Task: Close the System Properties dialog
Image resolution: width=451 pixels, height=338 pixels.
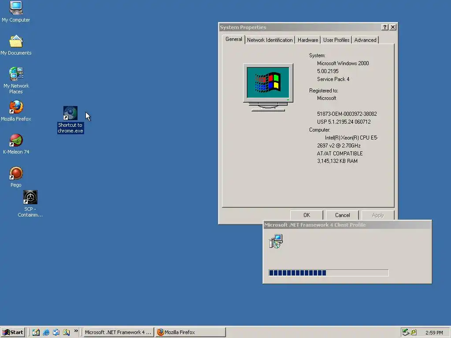Action: click(x=393, y=27)
